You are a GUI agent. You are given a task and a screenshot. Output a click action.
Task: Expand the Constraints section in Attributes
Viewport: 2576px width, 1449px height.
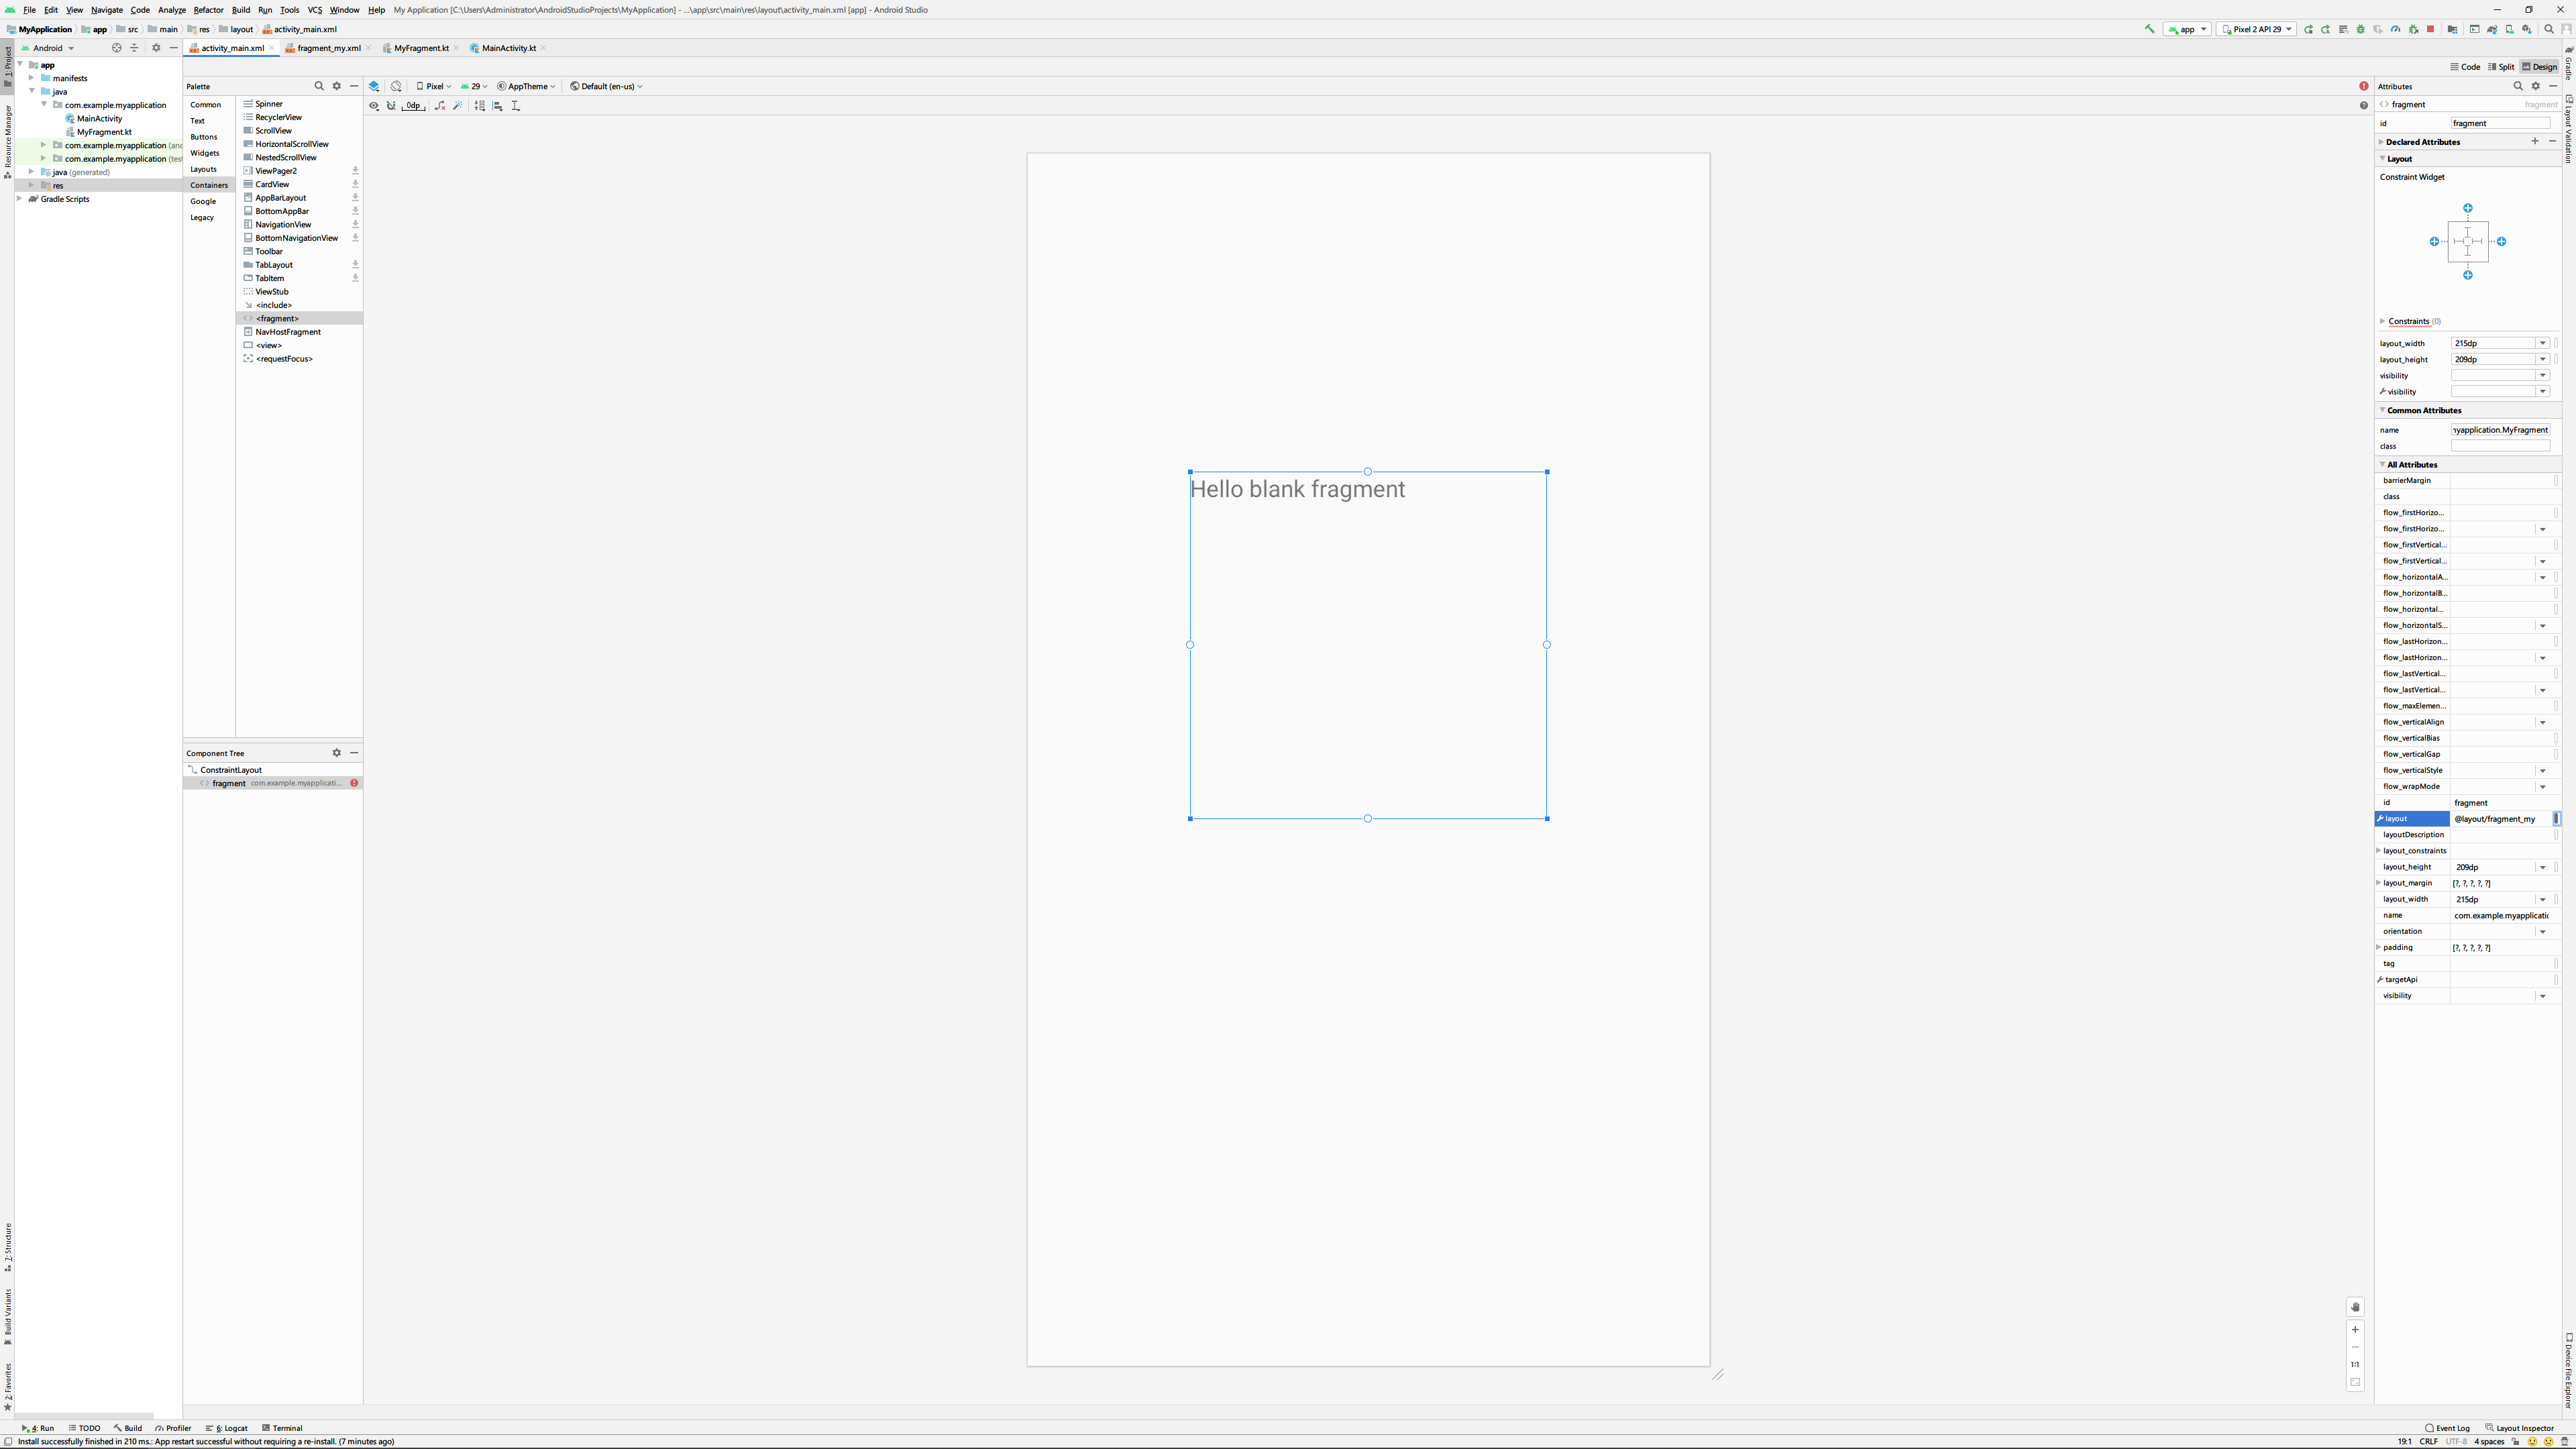[2383, 321]
